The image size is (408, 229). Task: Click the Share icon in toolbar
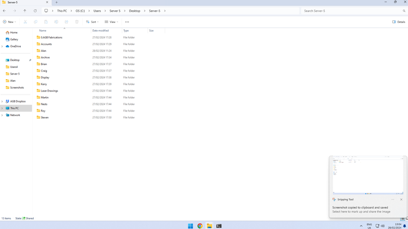[x=66, y=22]
